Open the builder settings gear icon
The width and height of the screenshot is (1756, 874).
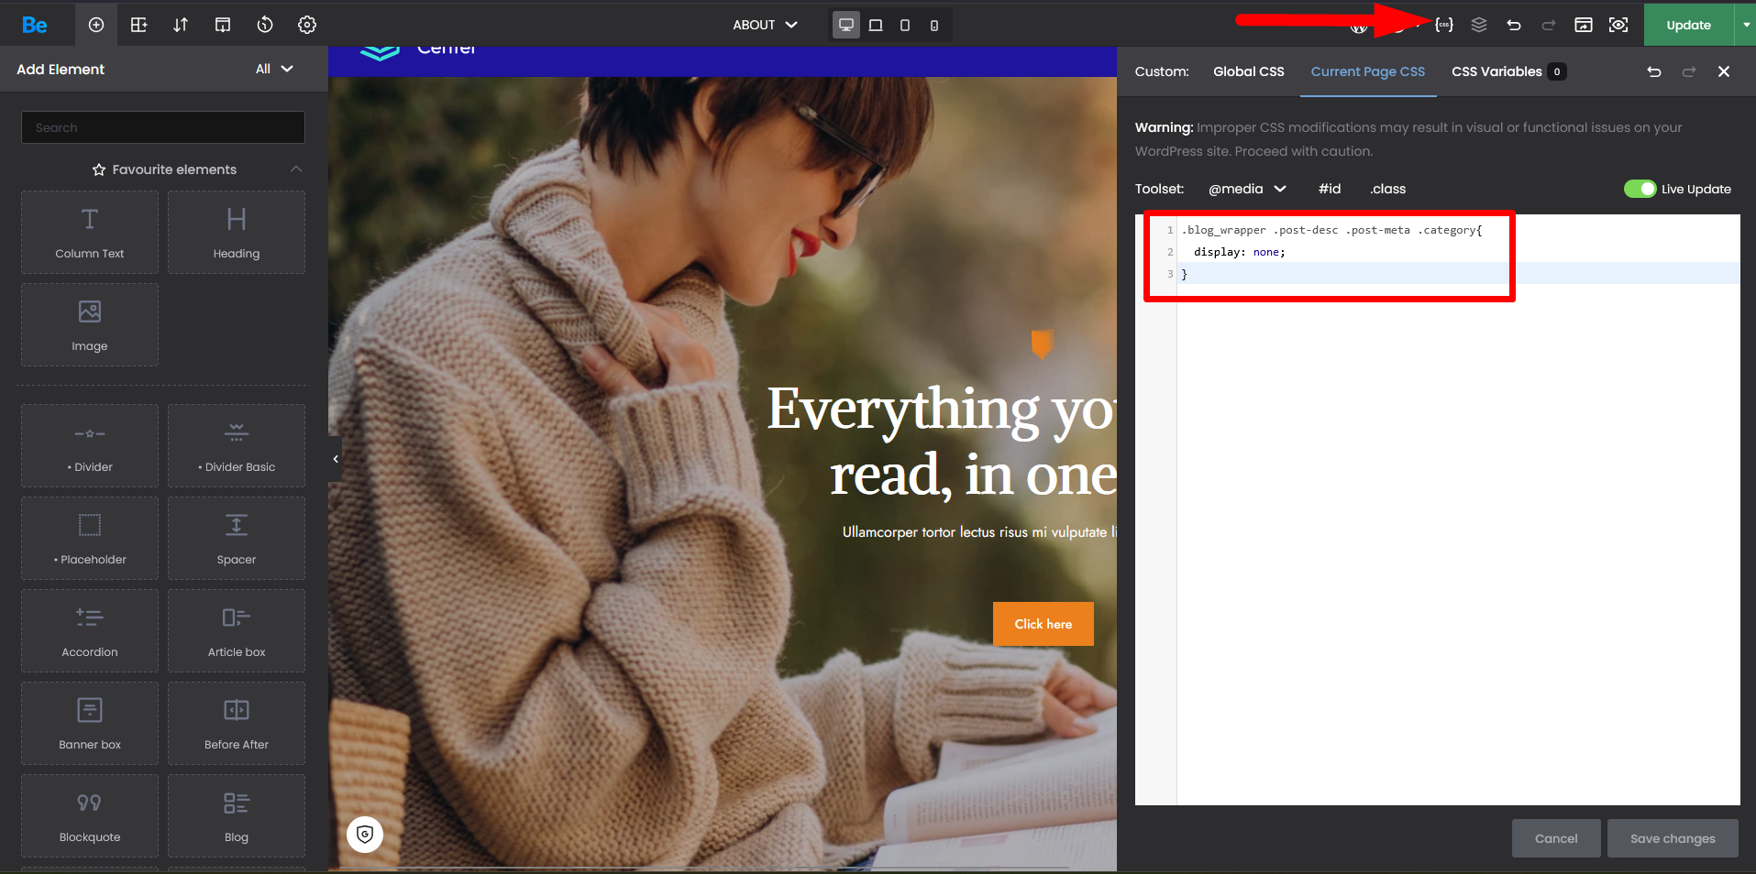tap(307, 25)
